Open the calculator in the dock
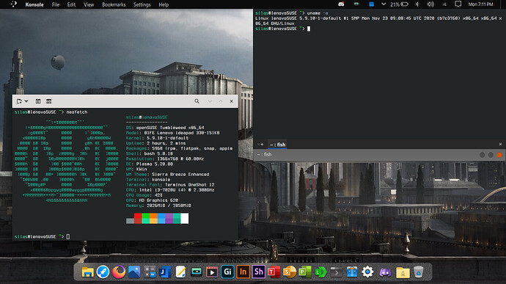This screenshot has width=506, height=284. (x=150, y=272)
